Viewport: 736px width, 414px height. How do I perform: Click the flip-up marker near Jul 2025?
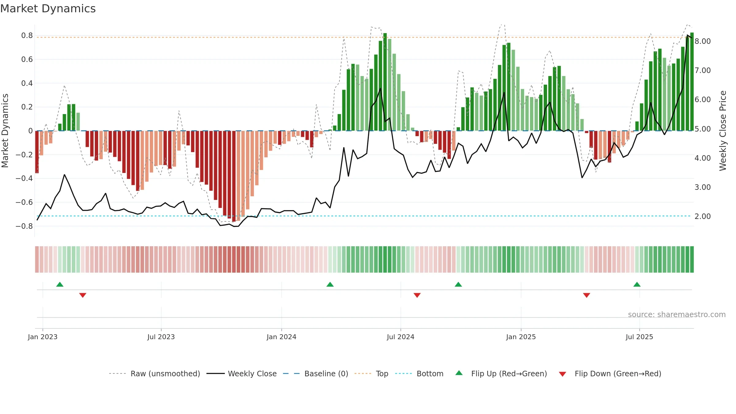pyautogui.click(x=637, y=284)
